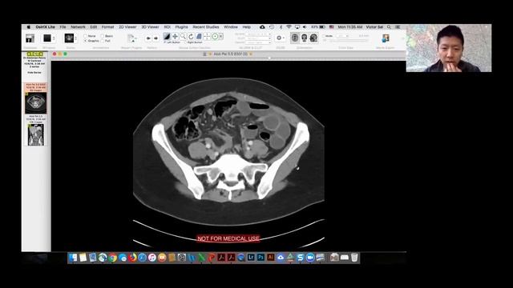
Task: Choose Right Button mouse function option
Action: point(193,42)
